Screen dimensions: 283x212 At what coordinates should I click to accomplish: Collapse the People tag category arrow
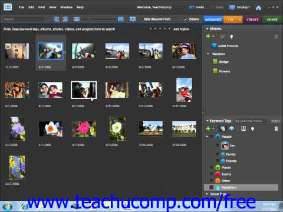207,137
